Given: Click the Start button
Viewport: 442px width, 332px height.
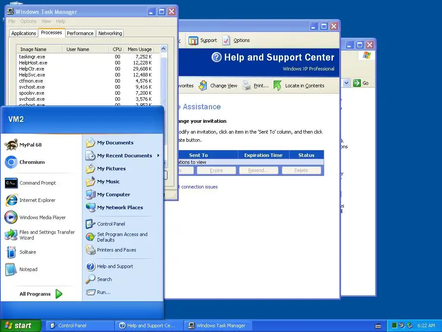Looking at the screenshot, I should tap(21, 326).
